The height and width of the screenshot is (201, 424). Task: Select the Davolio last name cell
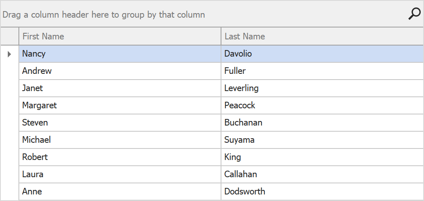coord(238,54)
